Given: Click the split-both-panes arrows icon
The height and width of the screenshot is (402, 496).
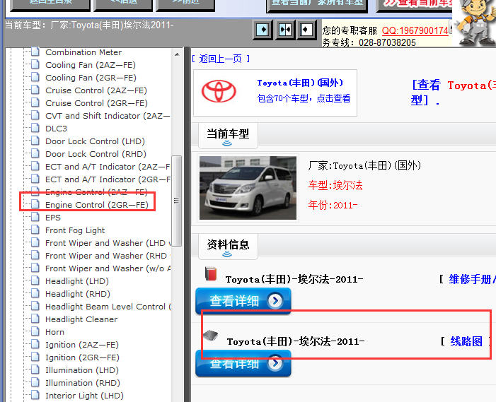Looking at the screenshot, I should pyautogui.click(x=284, y=30).
